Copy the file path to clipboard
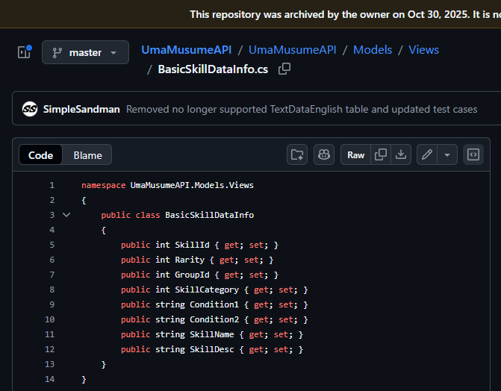501x391 pixels. click(284, 69)
